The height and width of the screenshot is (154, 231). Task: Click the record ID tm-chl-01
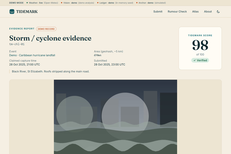pos(17,44)
